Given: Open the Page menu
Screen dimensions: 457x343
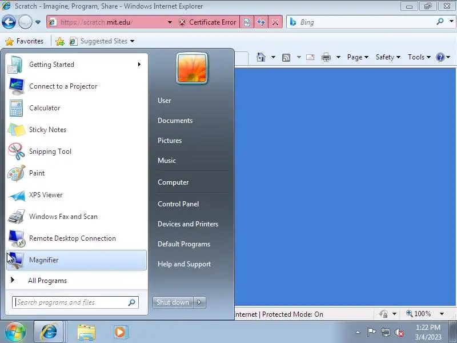Looking at the screenshot, I should pyautogui.click(x=358, y=57).
